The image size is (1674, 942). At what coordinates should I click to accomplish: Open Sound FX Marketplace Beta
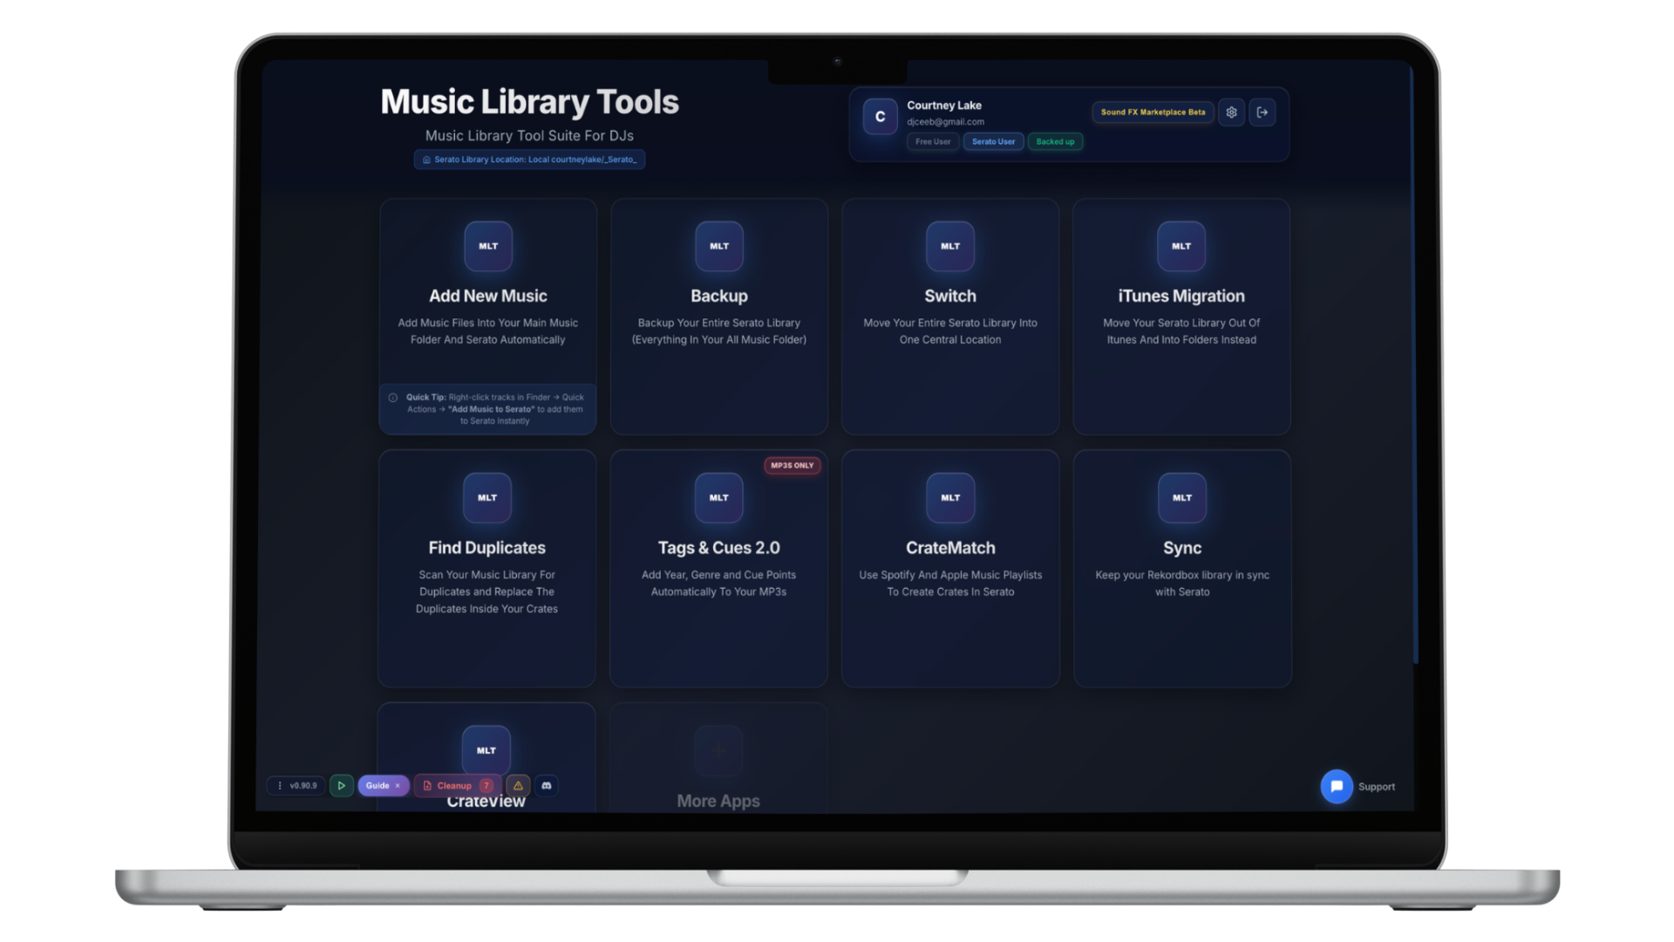tap(1153, 112)
